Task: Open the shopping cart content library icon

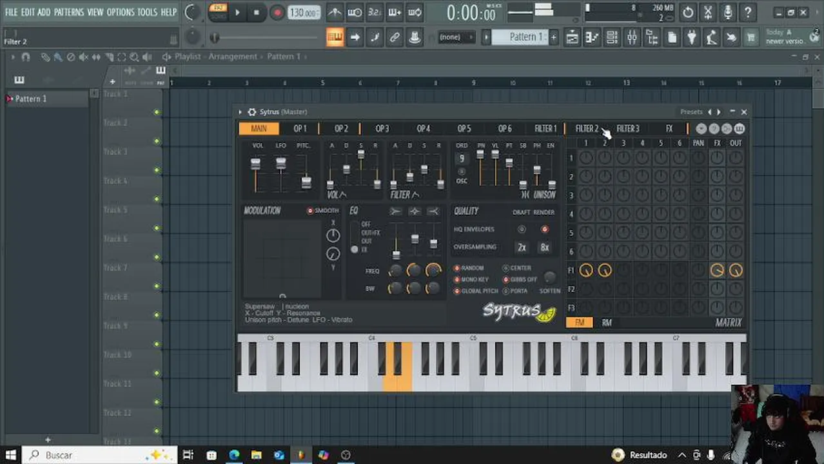Action: [751, 37]
